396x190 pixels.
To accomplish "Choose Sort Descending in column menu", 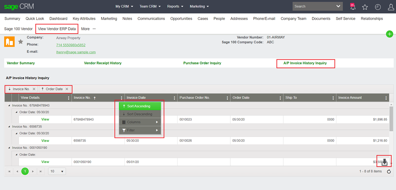I will coord(140,114).
